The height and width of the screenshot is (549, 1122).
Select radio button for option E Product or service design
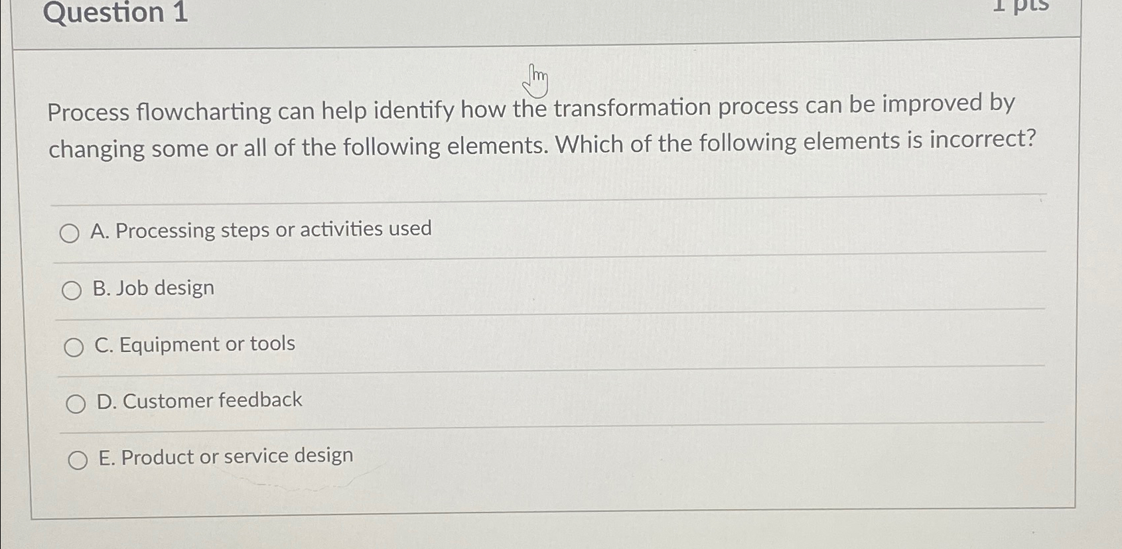point(79,459)
